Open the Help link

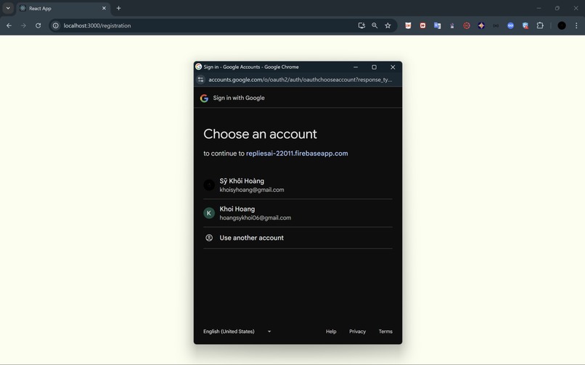coord(331,332)
